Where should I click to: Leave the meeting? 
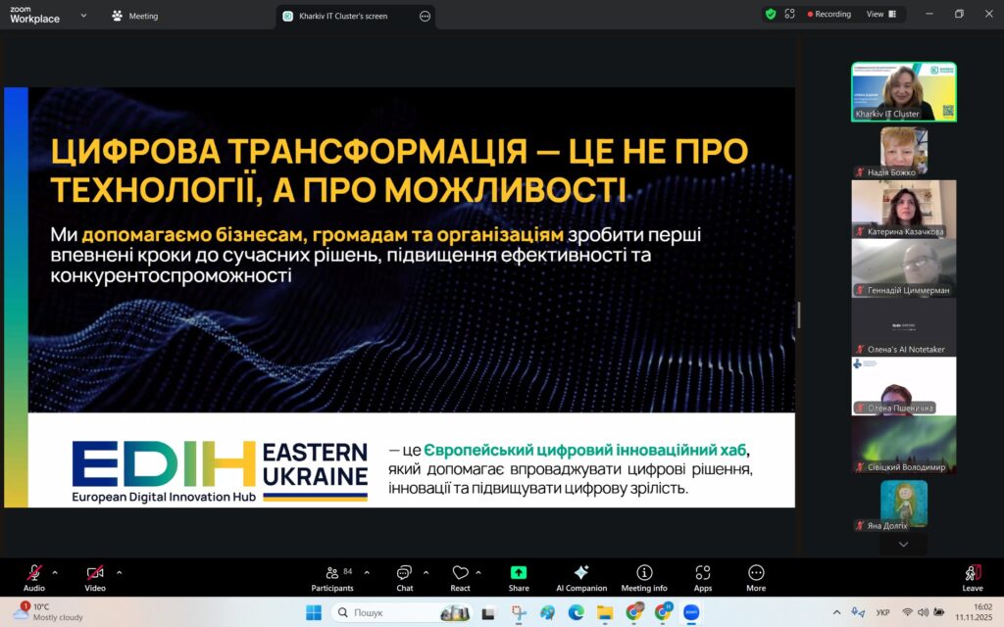tap(973, 577)
